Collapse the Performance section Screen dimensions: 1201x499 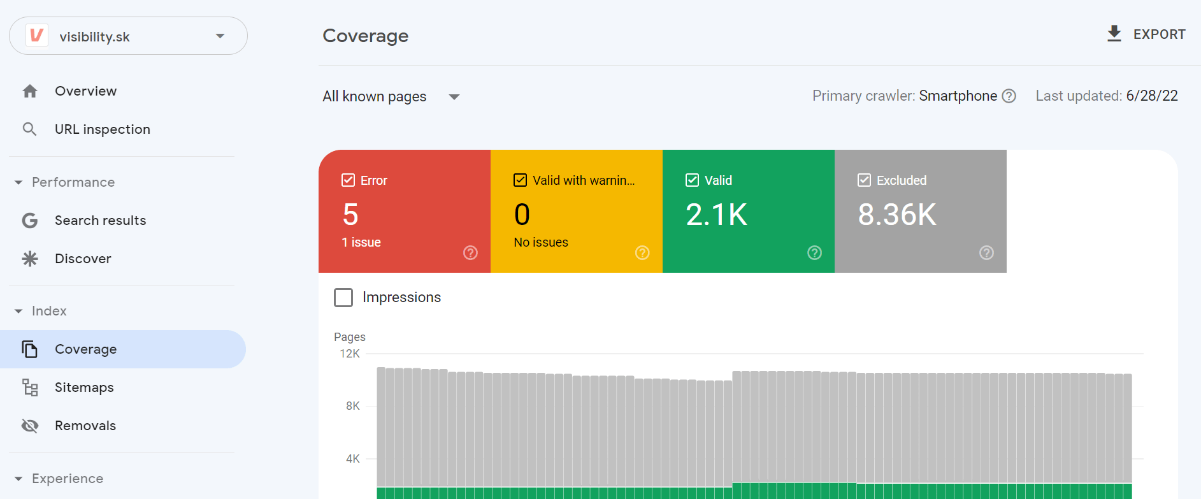pos(19,182)
